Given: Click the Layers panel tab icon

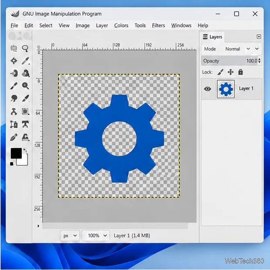Looking at the screenshot, I should coord(205,37).
